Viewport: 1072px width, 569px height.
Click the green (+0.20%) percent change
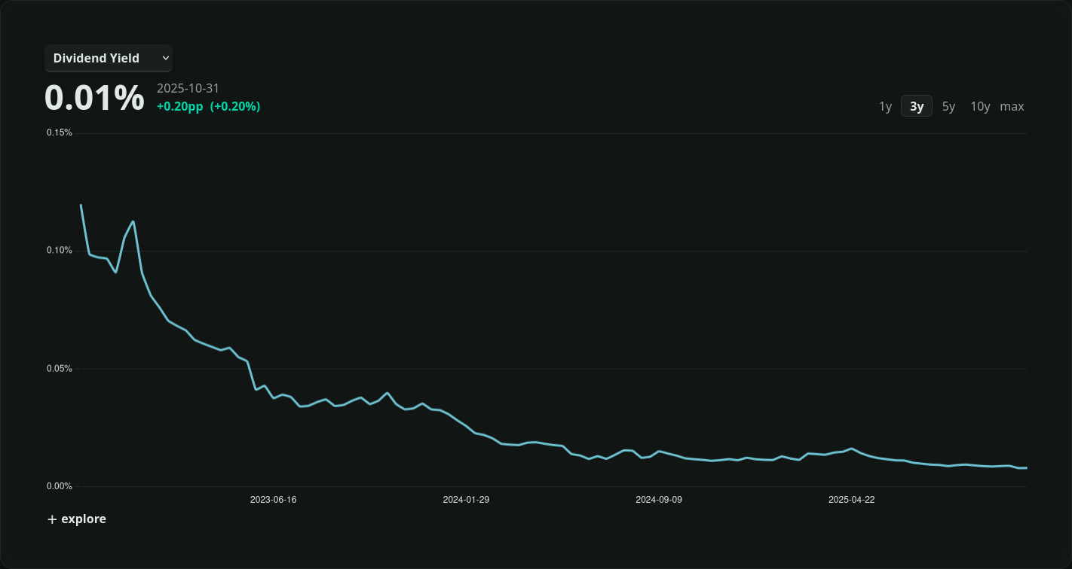(235, 107)
